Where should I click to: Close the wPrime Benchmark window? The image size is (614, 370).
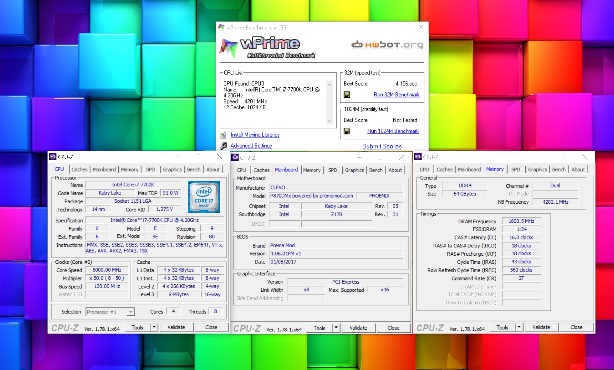[421, 27]
